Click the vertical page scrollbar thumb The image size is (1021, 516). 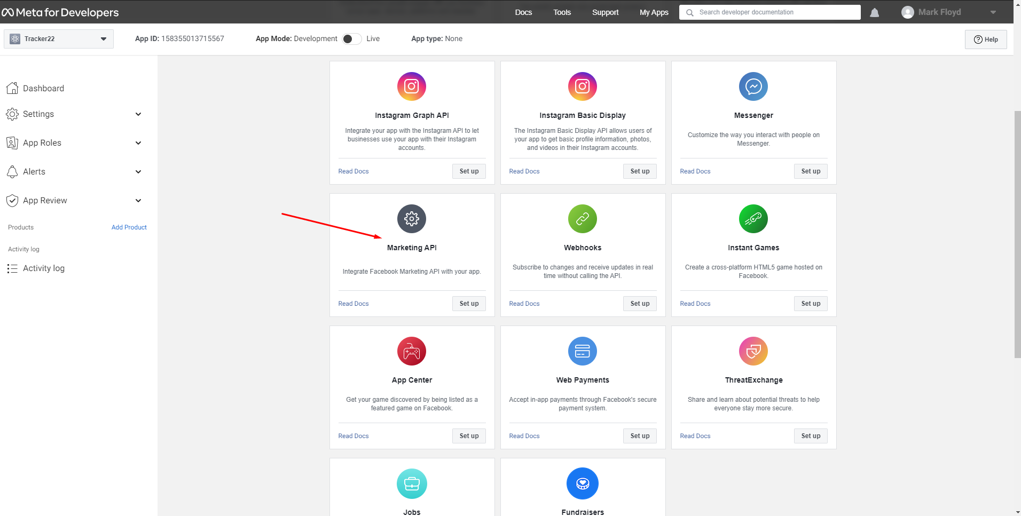point(1017,235)
